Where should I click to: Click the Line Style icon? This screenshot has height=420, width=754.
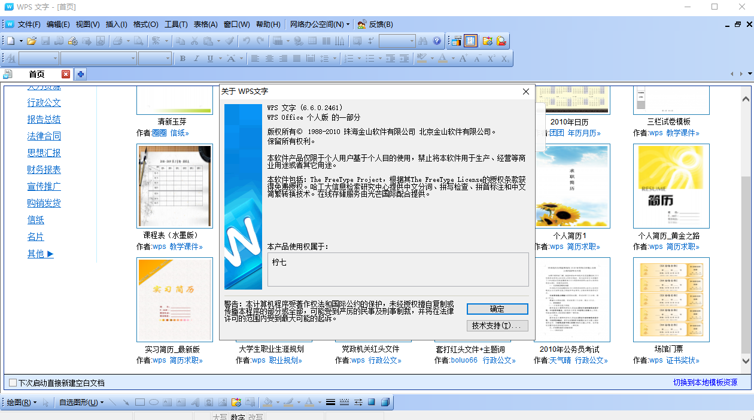(330, 402)
